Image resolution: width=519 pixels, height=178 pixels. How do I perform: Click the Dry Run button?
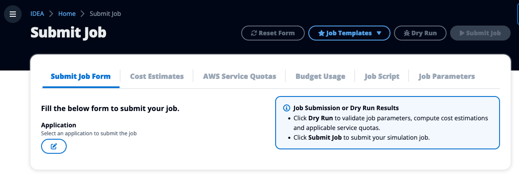click(420, 33)
